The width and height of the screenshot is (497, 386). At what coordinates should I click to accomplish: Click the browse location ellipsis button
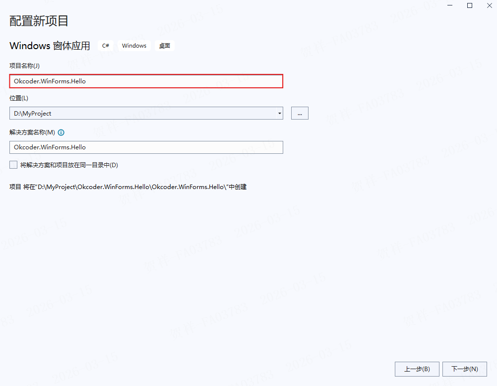pos(300,113)
